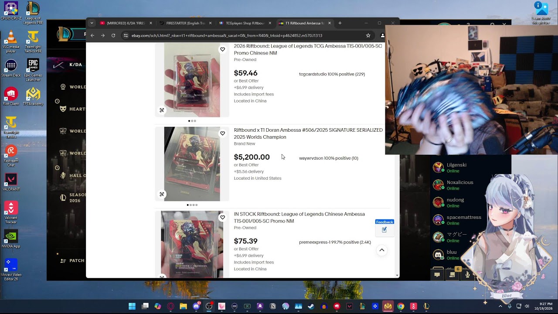Open the $59.46 Ambessa card thumbnail
Screen dimensions: 558x314
tap(192, 80)
